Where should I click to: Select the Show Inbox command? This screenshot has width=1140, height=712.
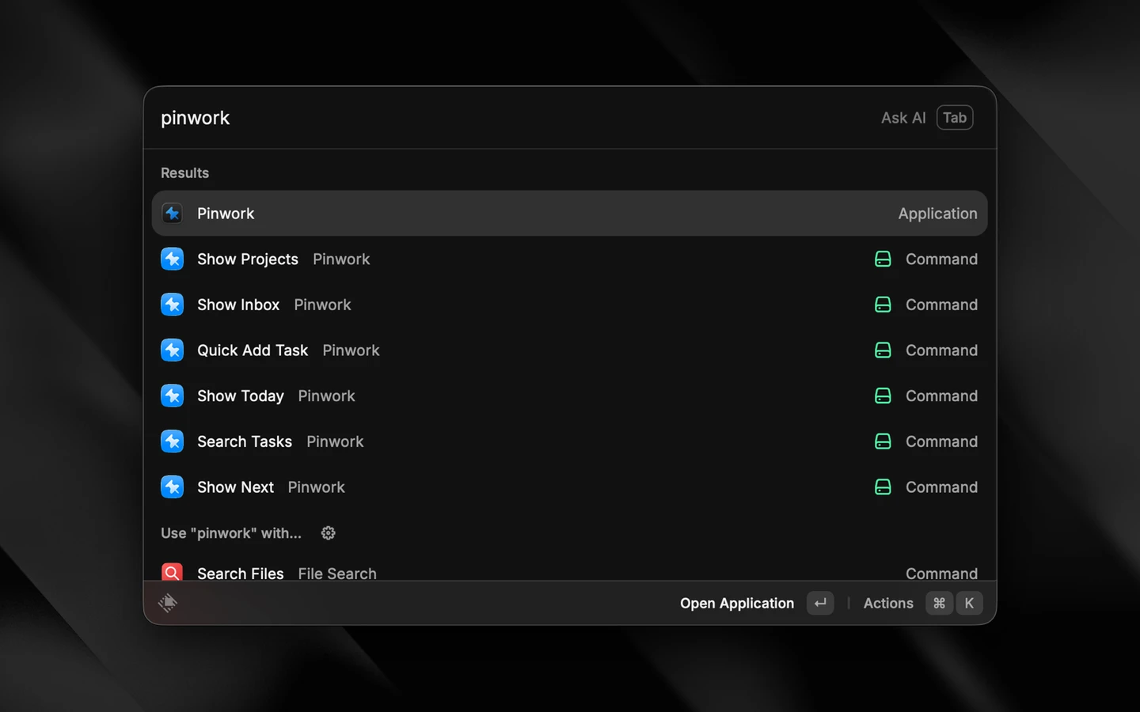coord(569,305)
